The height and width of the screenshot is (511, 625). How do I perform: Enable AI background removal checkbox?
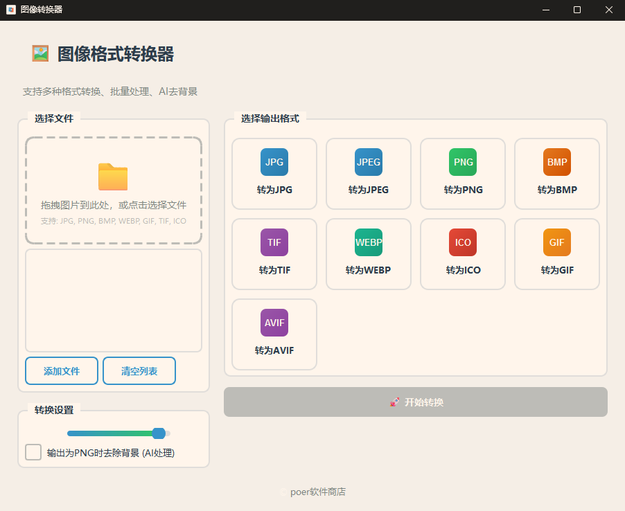[x=33, y=452]
